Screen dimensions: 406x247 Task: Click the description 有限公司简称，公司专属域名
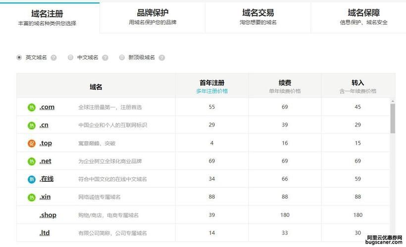(112, 233)
